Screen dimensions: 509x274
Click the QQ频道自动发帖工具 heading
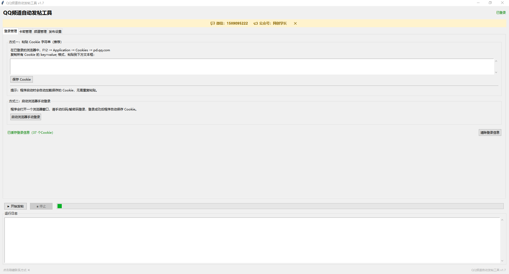point(28,13)
